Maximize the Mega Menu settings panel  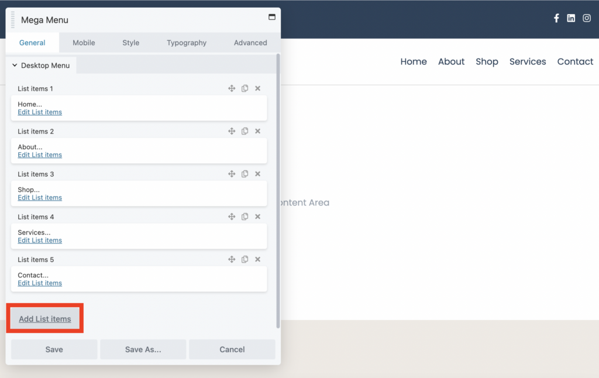tap(271, 18)
